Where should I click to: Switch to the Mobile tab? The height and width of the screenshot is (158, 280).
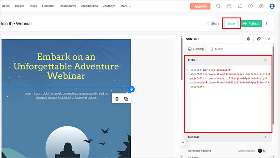click(217, 49)
